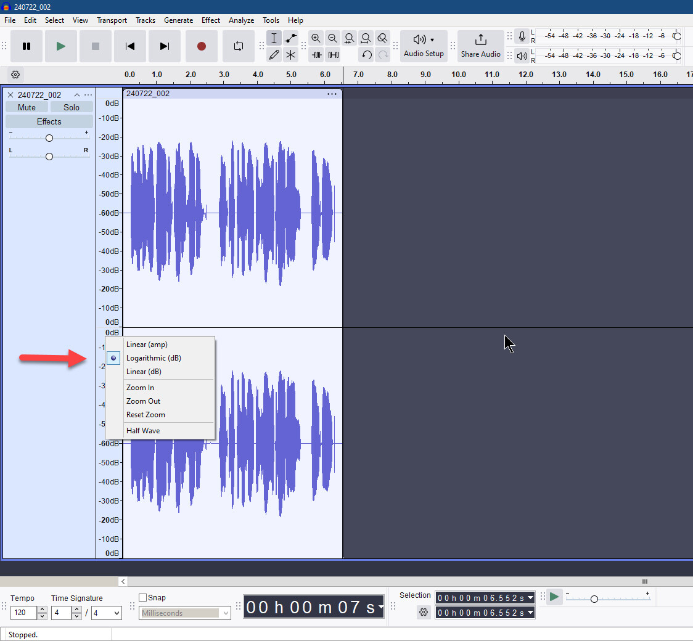Open the Milliseconds snap dropdown

[x=185, y=613]
